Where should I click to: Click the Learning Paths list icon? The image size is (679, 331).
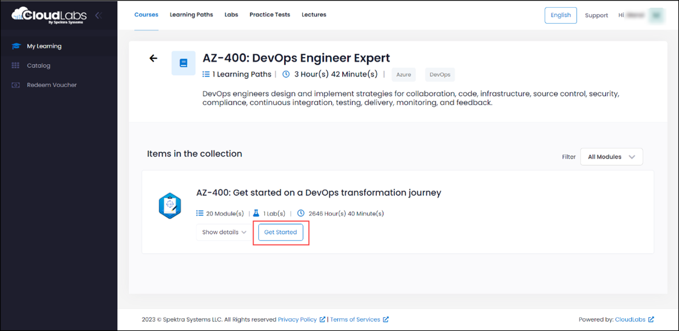click(x=206, y=74)
